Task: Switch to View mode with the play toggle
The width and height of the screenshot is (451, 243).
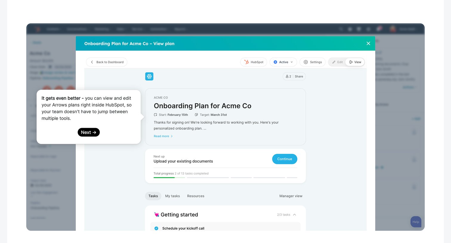Action: click(355, 62)
